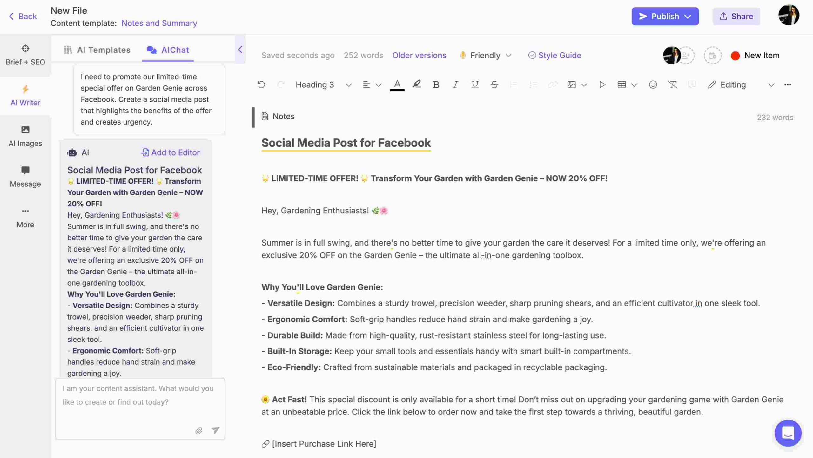Click the set due date calendar icon
The width and height of the screenshot is (813, 458).
pyautogui.click(x=712, y=56)
